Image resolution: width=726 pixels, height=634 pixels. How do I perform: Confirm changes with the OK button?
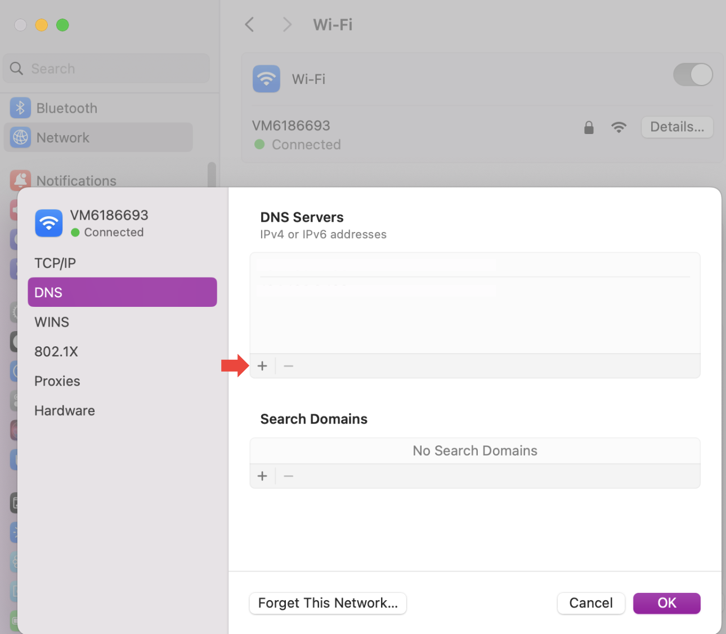[666, 603]
